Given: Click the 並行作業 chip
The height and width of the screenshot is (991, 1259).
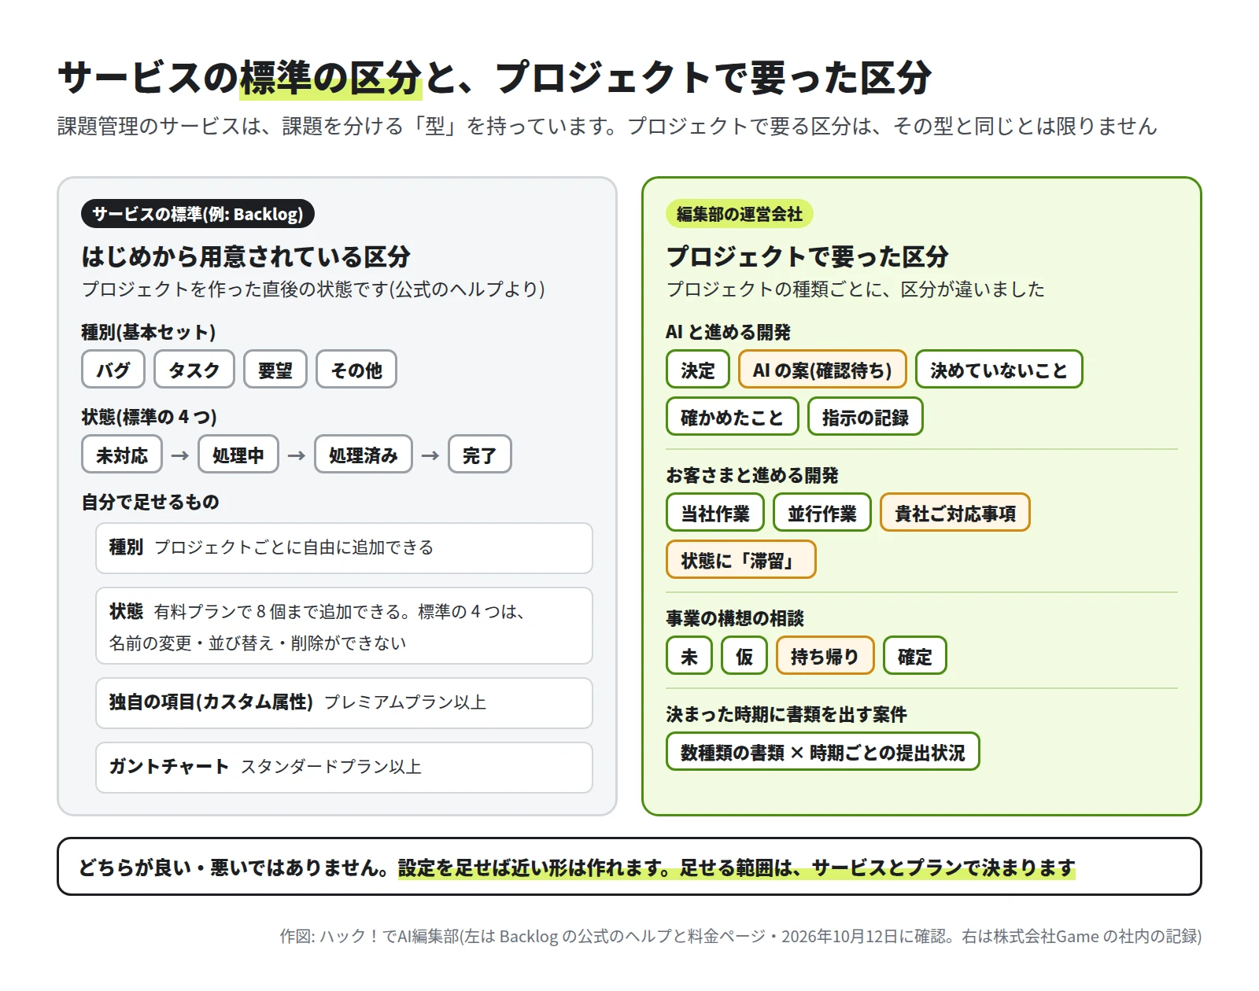Looking at the screenshot, I should click(x=822, y=513).
